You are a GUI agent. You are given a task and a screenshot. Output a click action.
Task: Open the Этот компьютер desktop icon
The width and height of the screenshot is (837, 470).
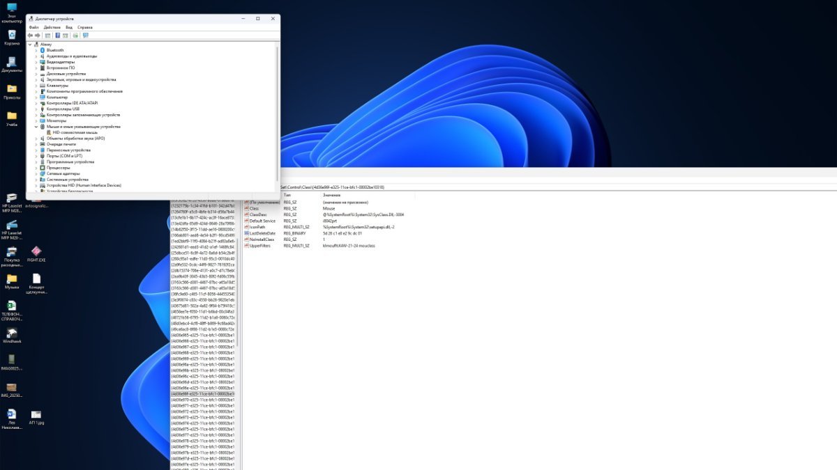click(x=12, y=8)
